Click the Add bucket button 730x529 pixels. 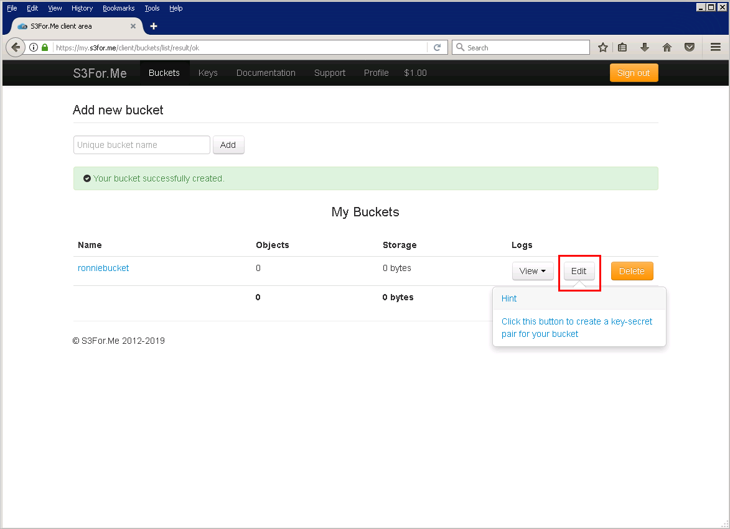[x=228, y=145]
